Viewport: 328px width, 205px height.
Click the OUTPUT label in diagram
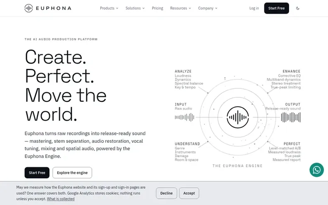point(293,104)
